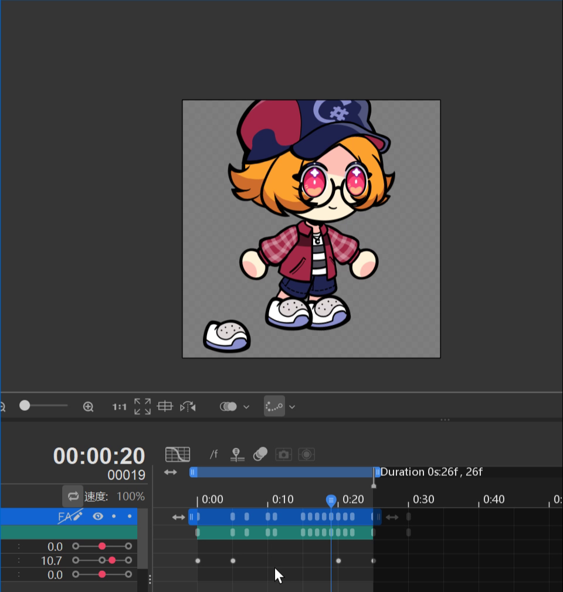Click the record target icon beside camera
This screenshot has width=563, height=592.
(306, 454)
